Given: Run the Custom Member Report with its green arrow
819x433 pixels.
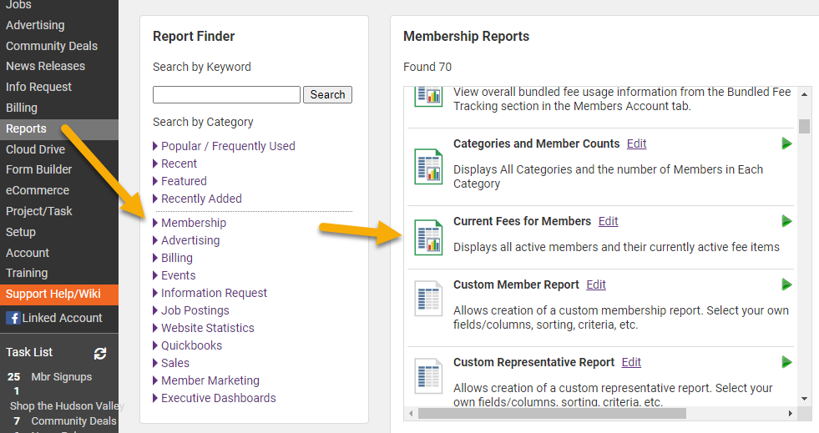Looking at the screenshot, I should [x=786, y=284].
